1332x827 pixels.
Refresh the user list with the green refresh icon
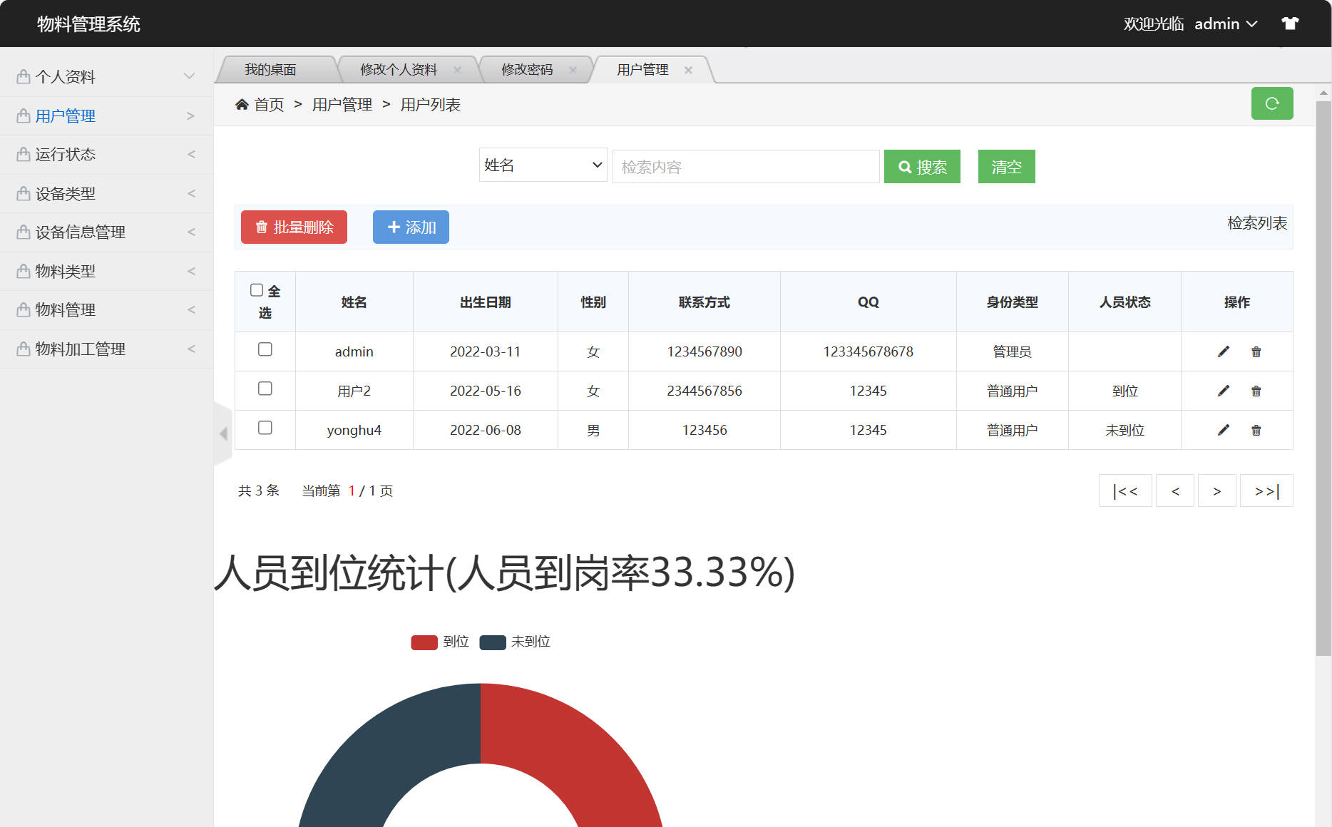(x=1272, y=103)
